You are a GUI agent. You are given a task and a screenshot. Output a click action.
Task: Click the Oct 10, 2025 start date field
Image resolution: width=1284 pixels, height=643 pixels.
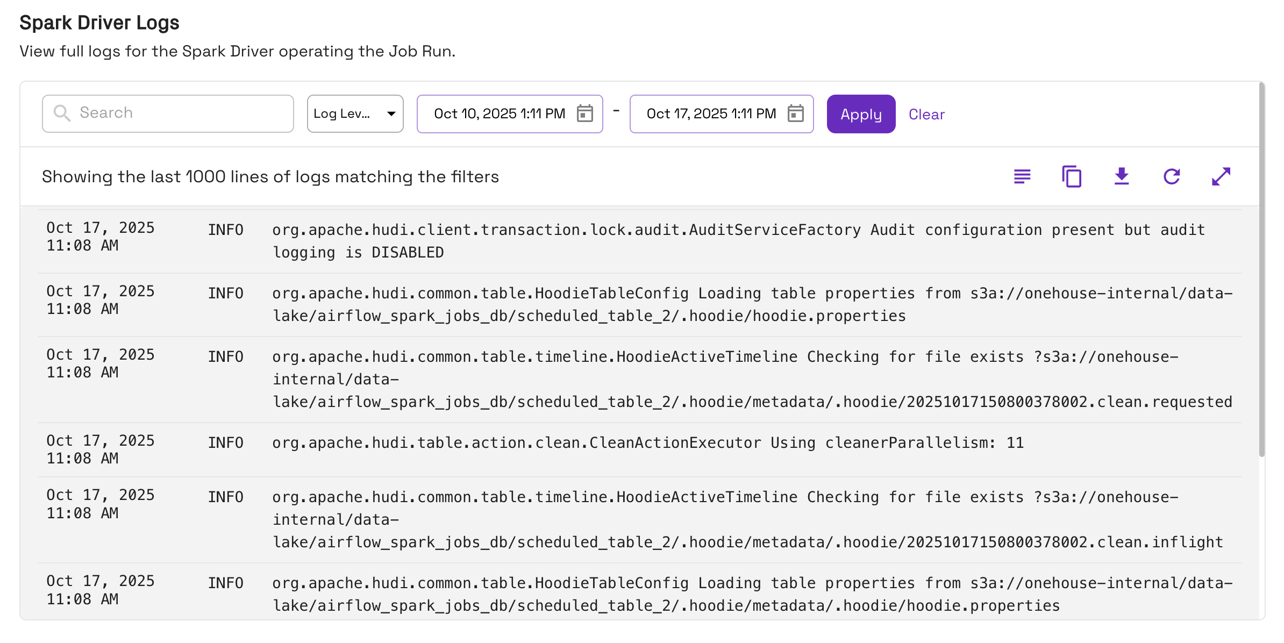click(x=499, y=113)
